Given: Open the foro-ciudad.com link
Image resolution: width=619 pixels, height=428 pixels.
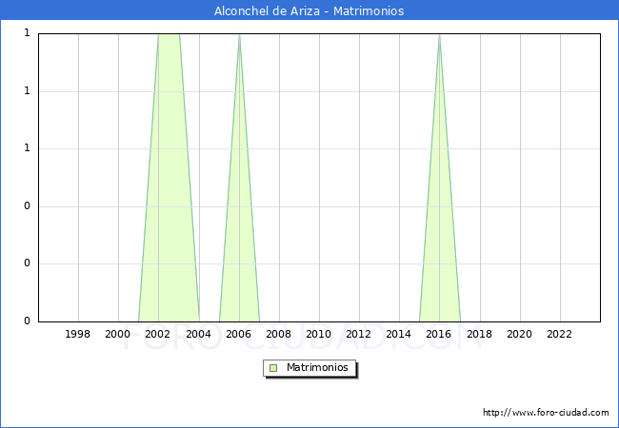Looking at the screenshot, I should [x=546, y=413].
